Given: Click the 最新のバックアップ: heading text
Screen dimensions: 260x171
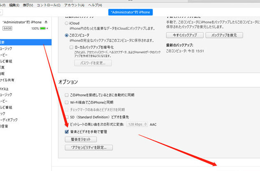Looking at the screenshot, I should [180, 45].
